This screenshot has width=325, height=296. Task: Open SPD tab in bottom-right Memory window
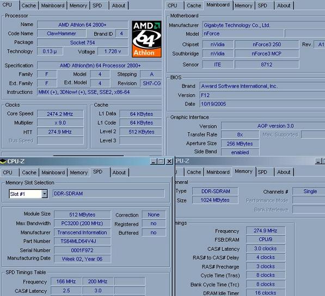(x=262, y=172)
